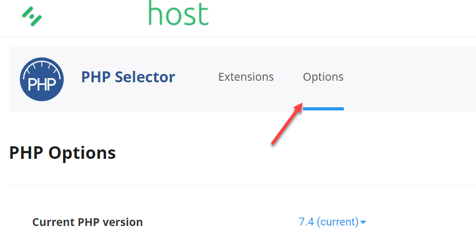Image resolution: width=476 pixels, height=251 pixels.
Task: Select the PHP Options heading
Action: click(x=63, y=153)
